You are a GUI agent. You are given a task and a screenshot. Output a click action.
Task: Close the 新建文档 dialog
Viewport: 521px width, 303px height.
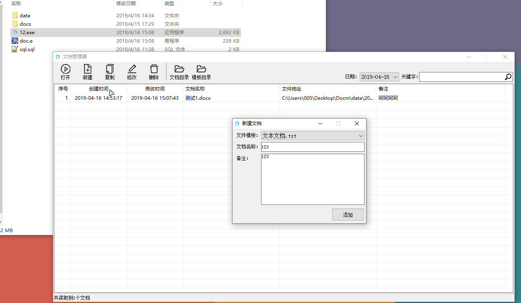pos(356,124)
